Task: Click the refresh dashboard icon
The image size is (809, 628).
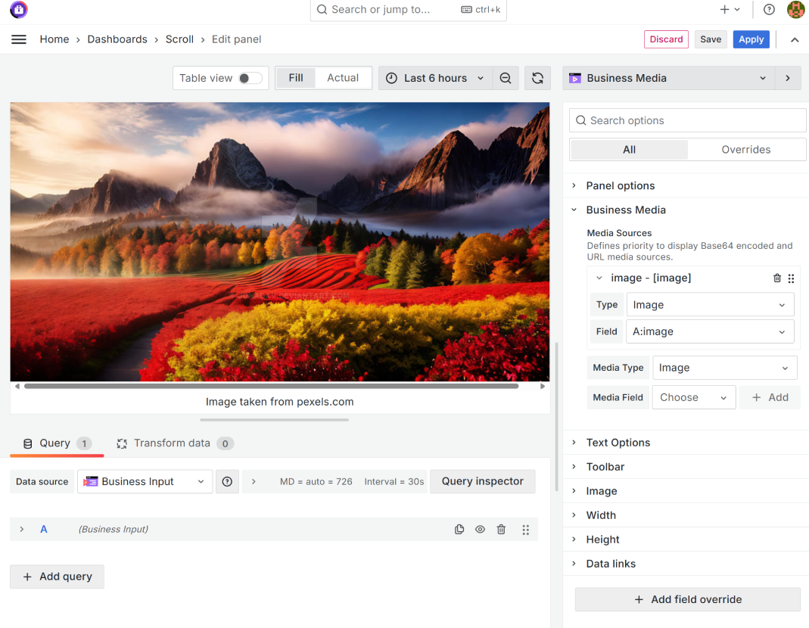Action: point(537,78)
